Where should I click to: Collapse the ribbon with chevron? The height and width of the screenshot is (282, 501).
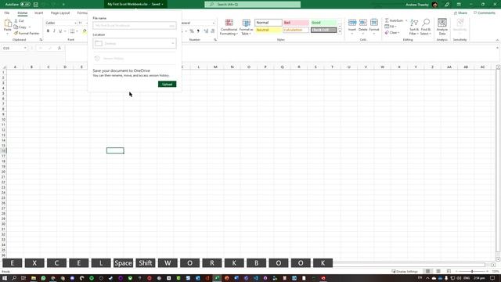(497, 40)
